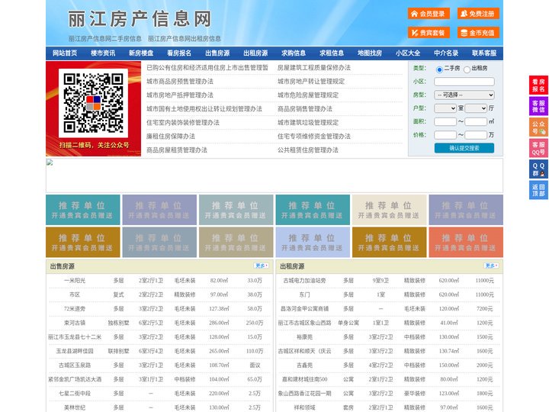The width and height of the screenshot is (549, 412).
Task: Open the 联系客服 navigation item
Action: 484,53
